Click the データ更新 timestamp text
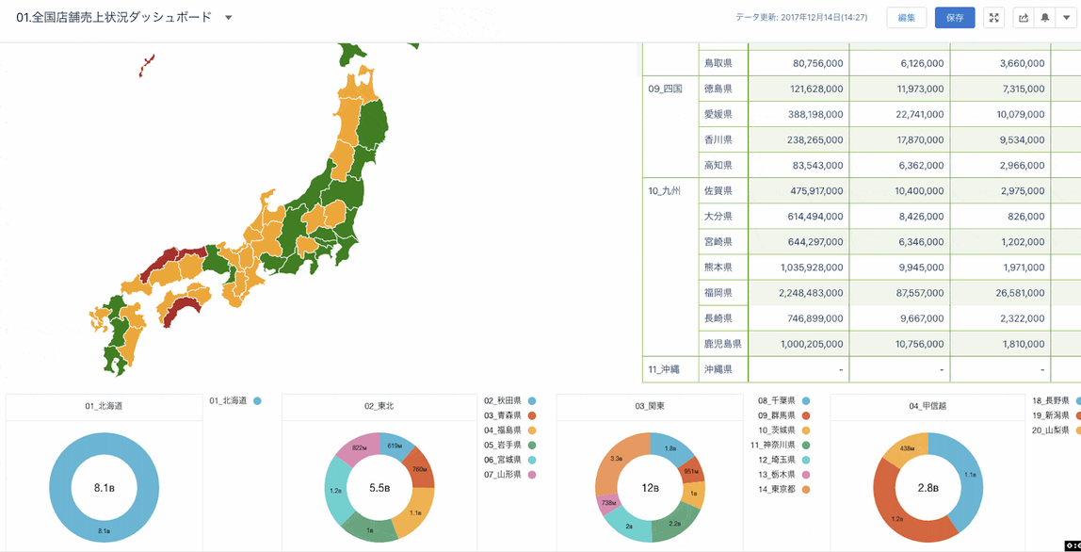This screenshot has height=552, width=1081. pyautogui.click(x=801, y=18)
